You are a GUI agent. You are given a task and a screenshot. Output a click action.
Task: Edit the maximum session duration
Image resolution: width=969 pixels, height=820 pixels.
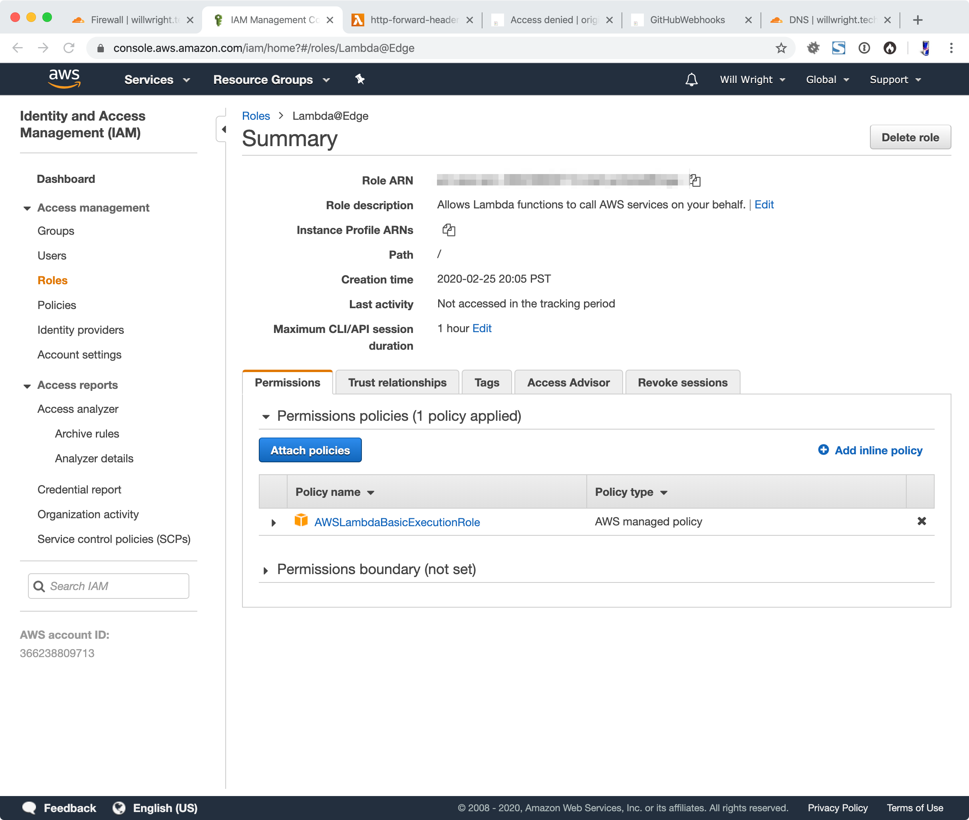coord(482,328)
